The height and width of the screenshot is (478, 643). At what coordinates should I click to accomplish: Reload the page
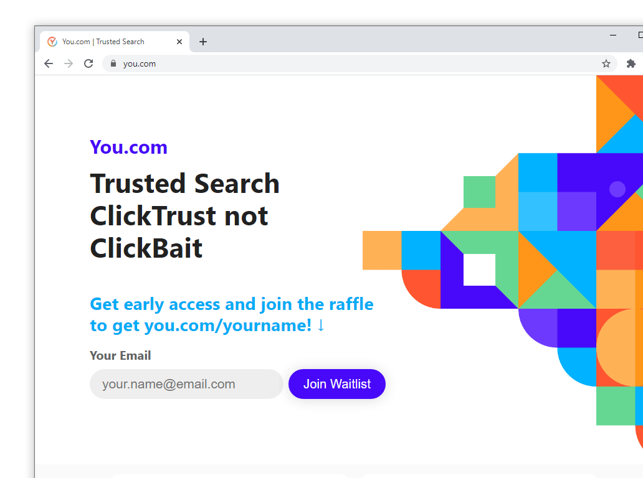click(88, 63)
